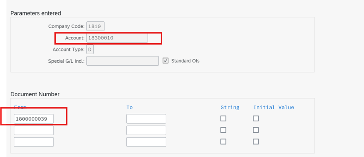Click the String column header

[230, 108]
